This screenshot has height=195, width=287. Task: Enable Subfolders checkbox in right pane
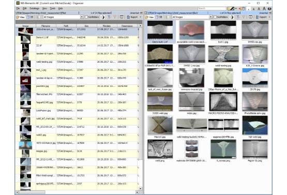215,17
